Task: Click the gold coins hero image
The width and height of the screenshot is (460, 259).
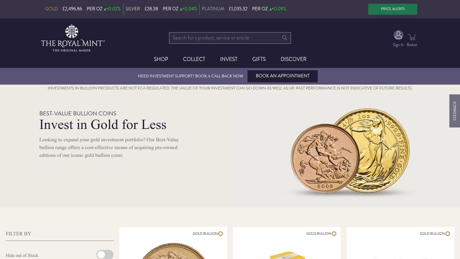Action: 350,151
